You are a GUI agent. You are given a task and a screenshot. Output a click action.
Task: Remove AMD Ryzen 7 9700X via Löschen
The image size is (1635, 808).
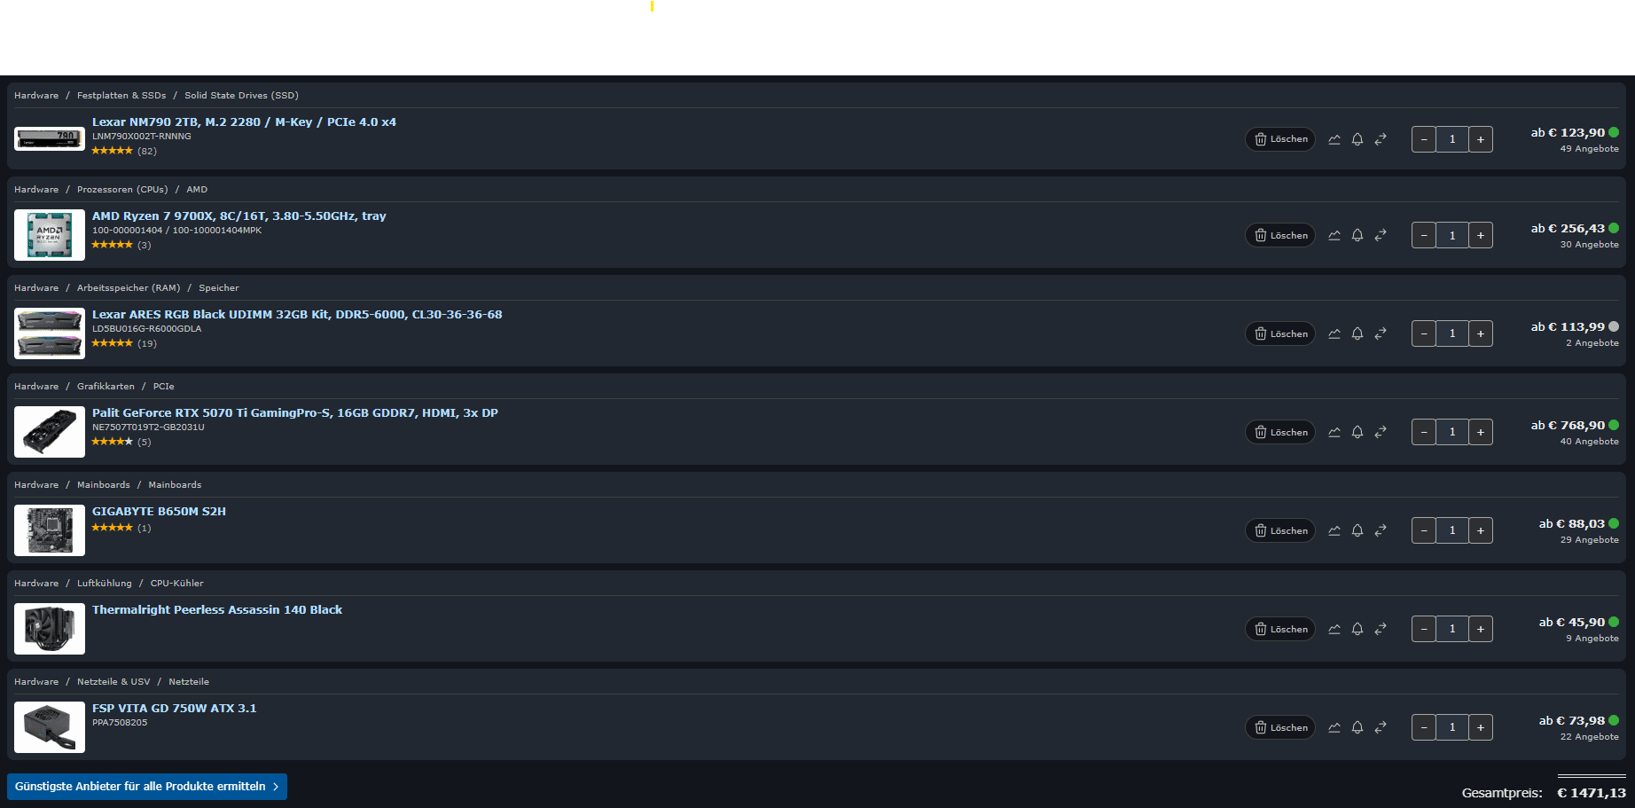pos(1280,235)
